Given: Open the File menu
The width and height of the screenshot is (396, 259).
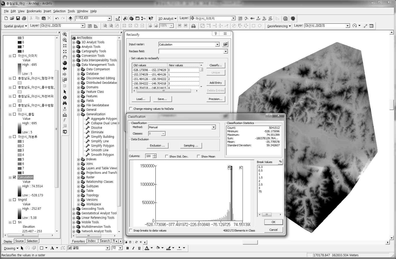Looking at the screenshot, I should (6, 11).
